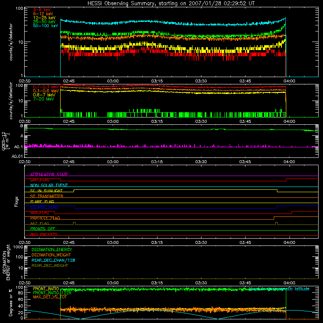Click the orange MAX_DET_VS_TOT legend label
The width and height of the screenshot is (323, 323).
tap(50, 297)
